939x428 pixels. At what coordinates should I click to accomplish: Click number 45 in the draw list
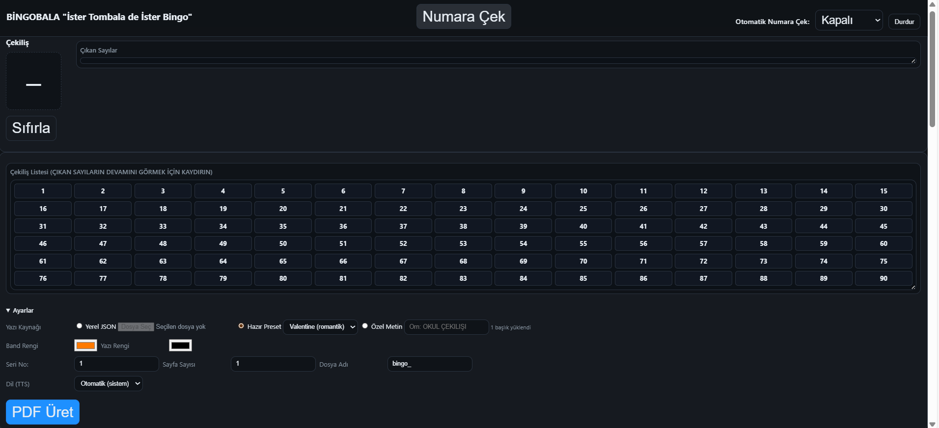(883, 226)
